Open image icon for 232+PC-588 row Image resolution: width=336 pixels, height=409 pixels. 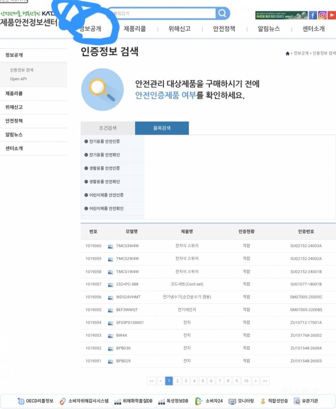[110, 284]
